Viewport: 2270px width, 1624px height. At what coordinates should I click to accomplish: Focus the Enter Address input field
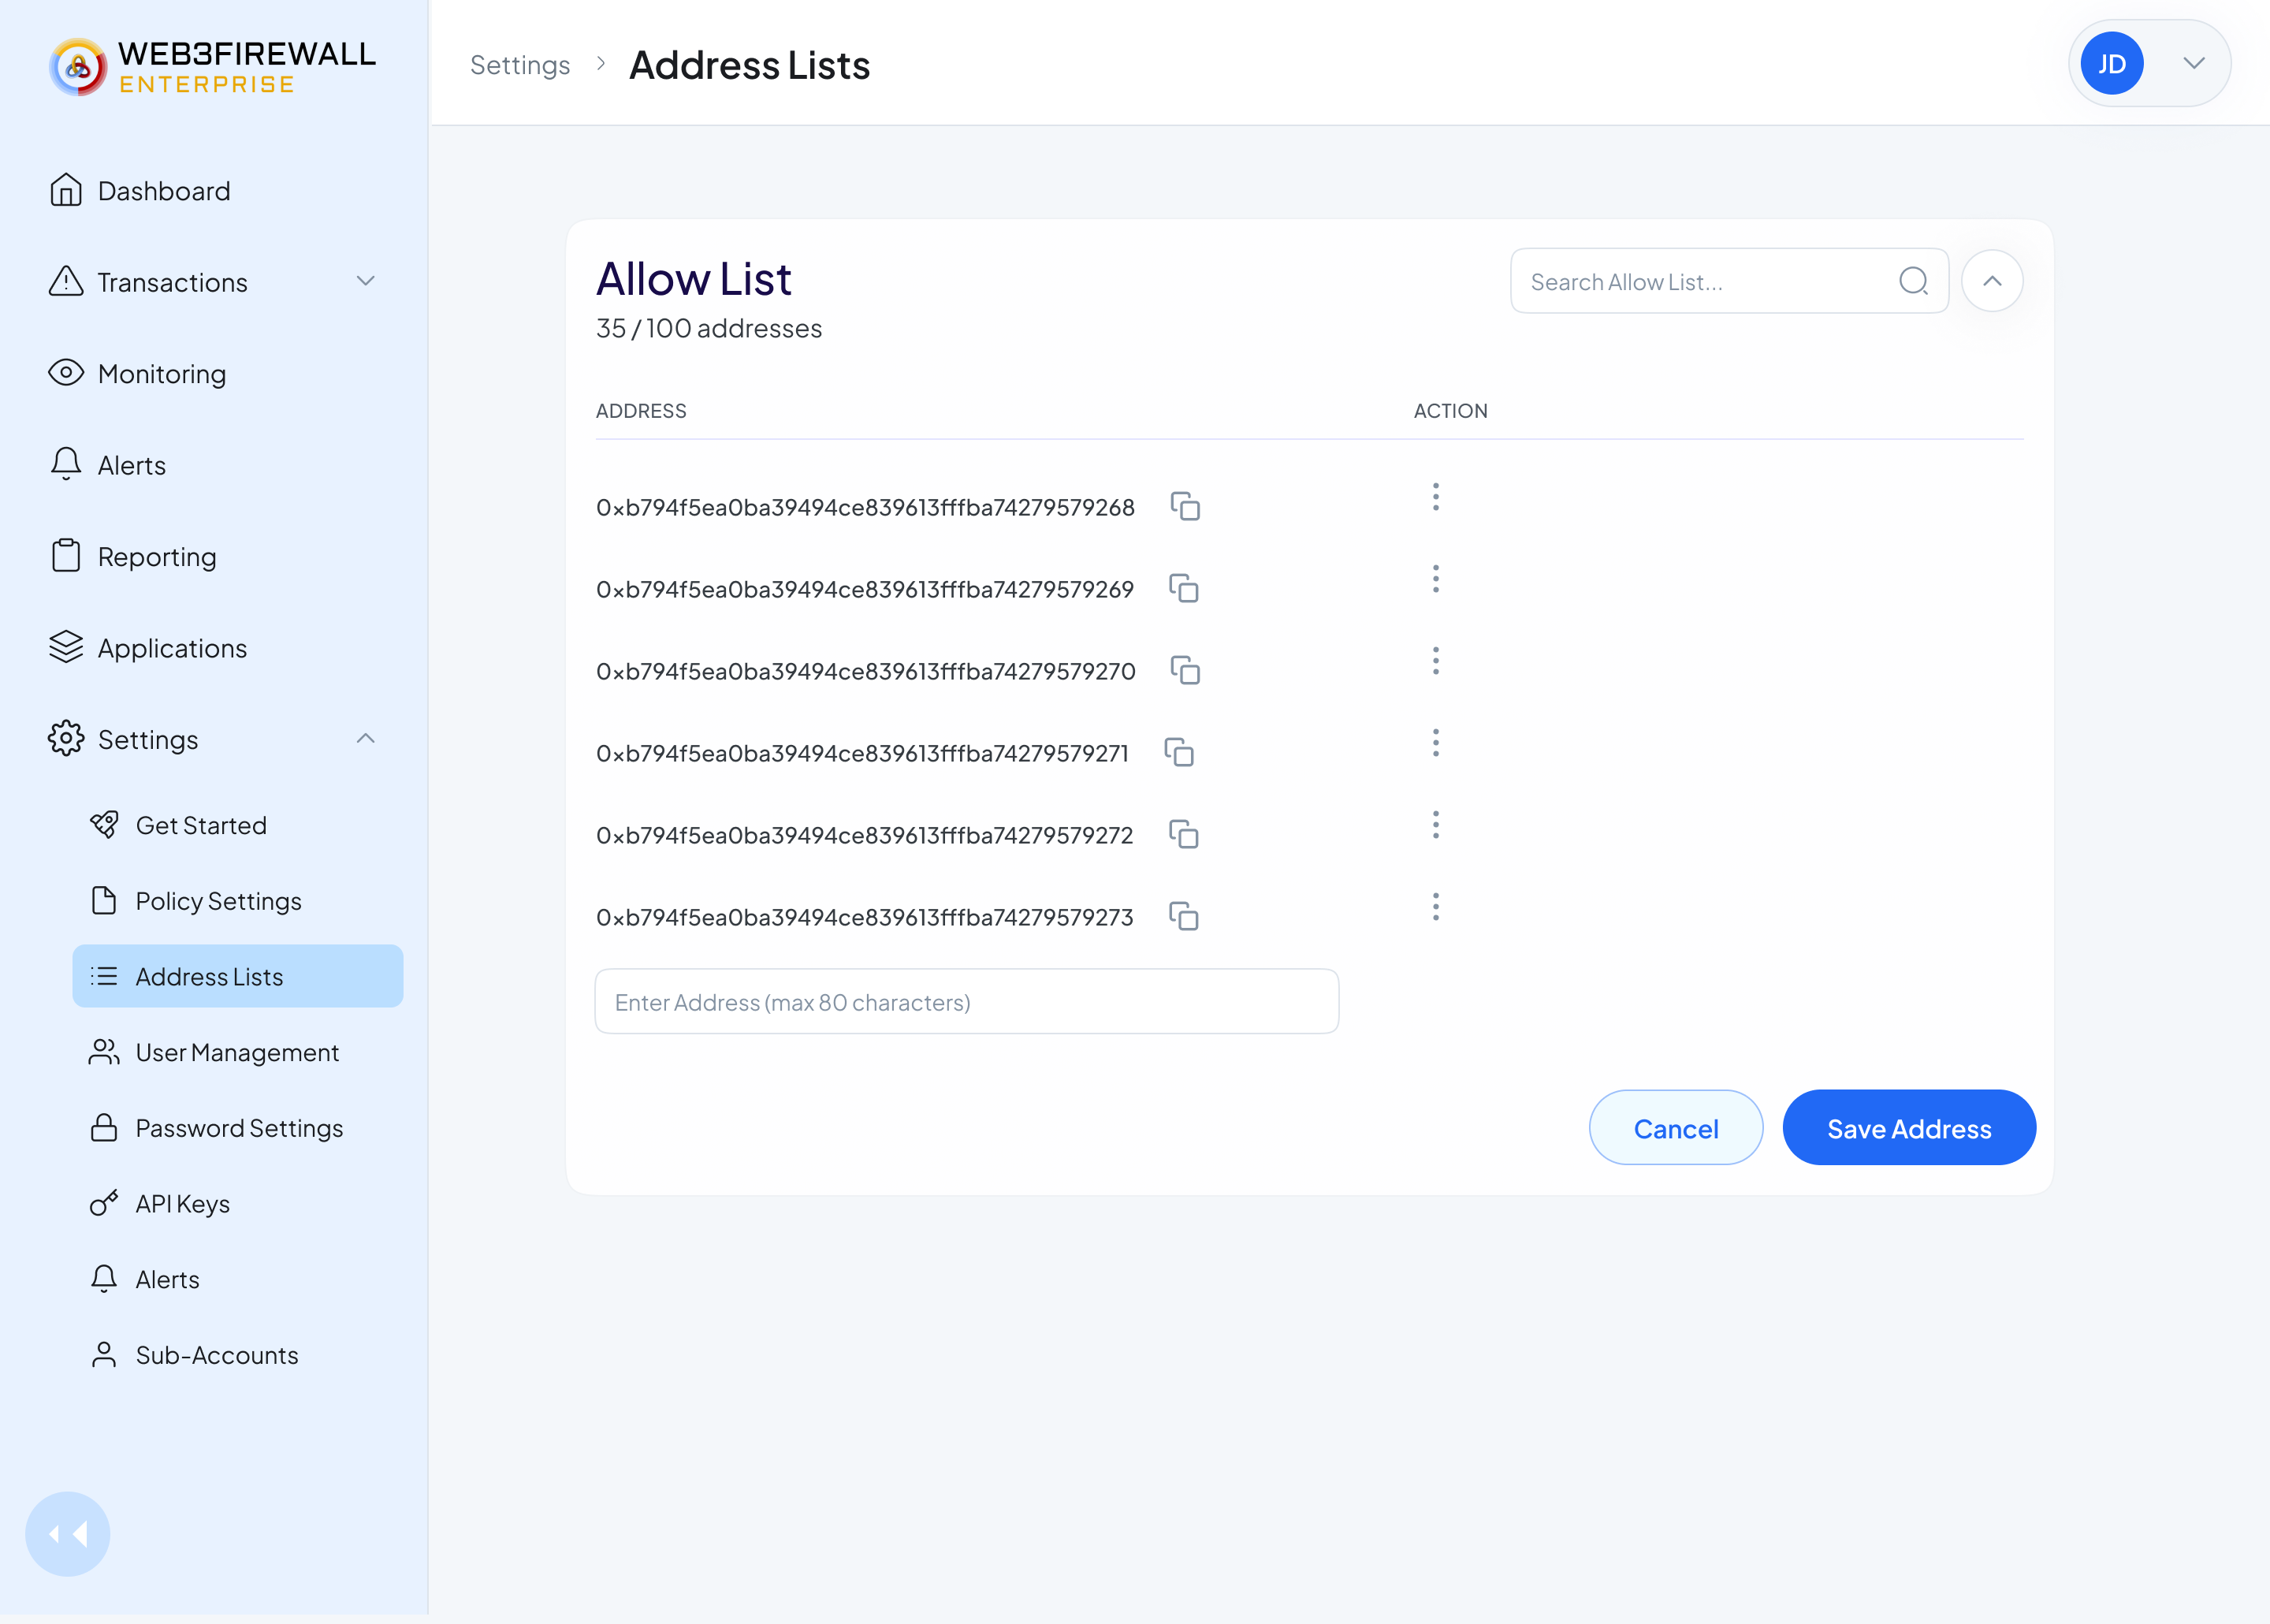(966, 1002)
